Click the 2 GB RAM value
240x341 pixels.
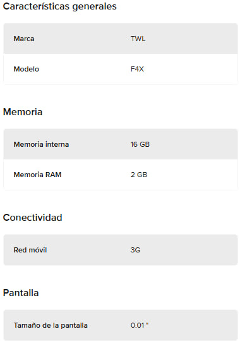tap(139, 175)
